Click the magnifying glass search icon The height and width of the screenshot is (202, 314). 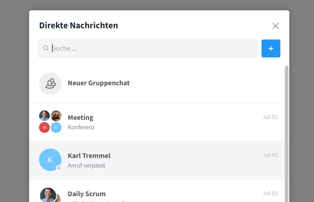[46, 48]
